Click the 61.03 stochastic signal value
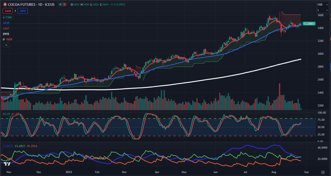Screen dimensions: 331x176 (15, 114)
